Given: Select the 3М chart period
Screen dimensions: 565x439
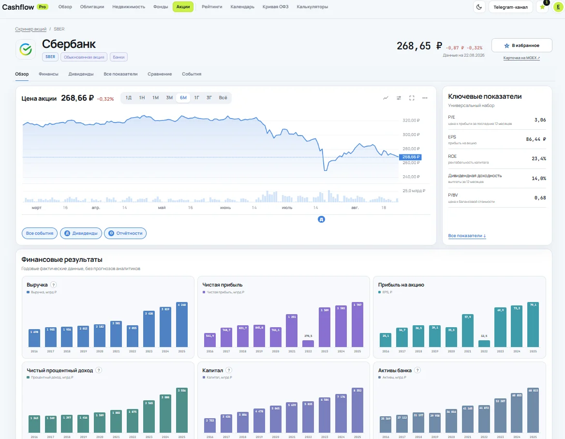Looking at the screenshot, I should pyautogui.click(x=169, y=98).
